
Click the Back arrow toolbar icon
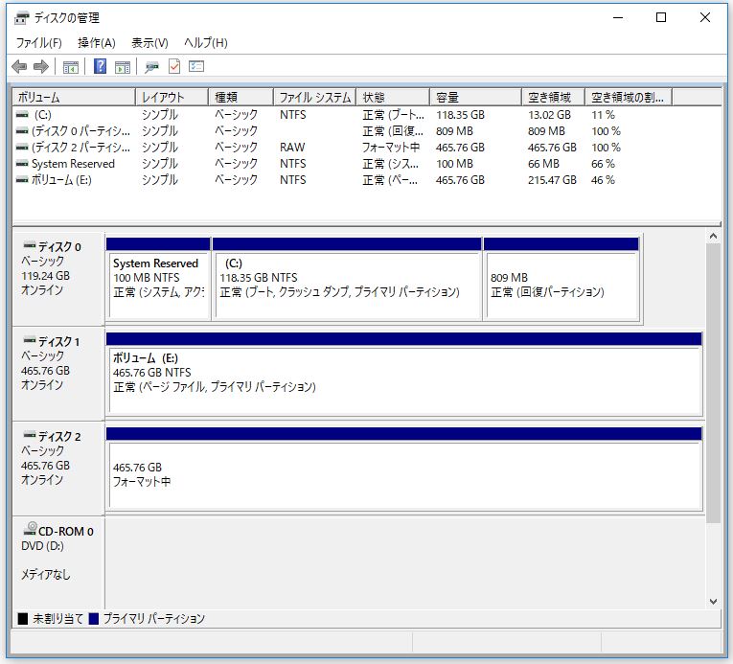(19, 67)
